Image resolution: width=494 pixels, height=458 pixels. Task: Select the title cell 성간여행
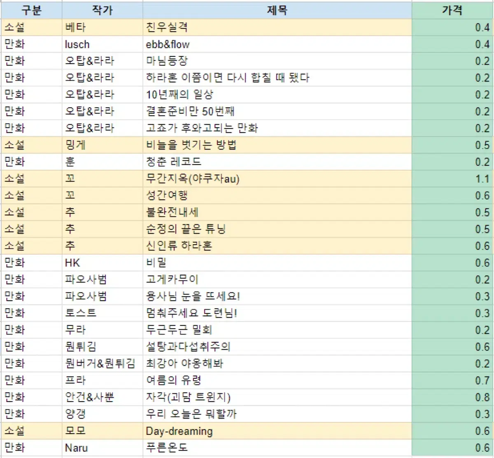[x=277, y=195]
